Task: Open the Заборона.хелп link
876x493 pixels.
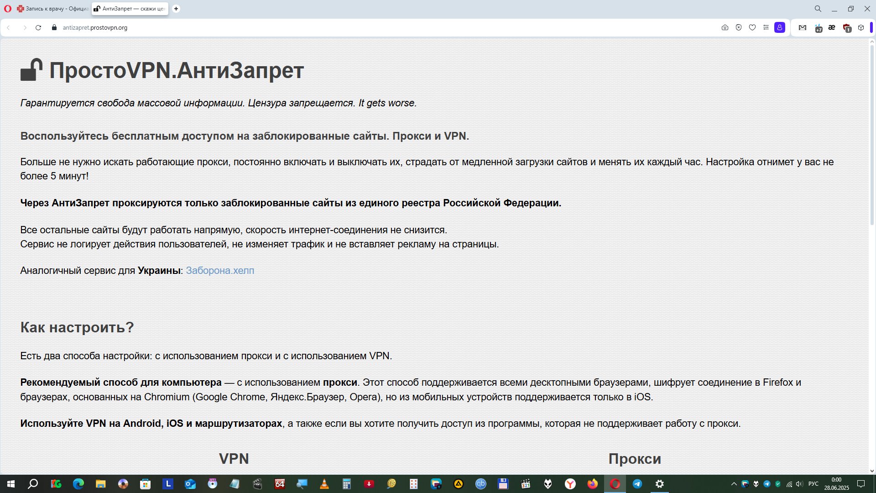Action: (220, 271)
